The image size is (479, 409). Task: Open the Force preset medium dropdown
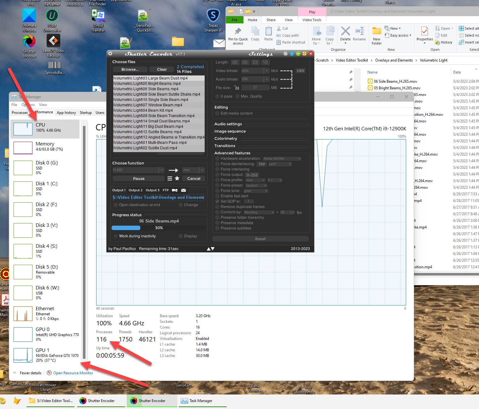point(257,186)
